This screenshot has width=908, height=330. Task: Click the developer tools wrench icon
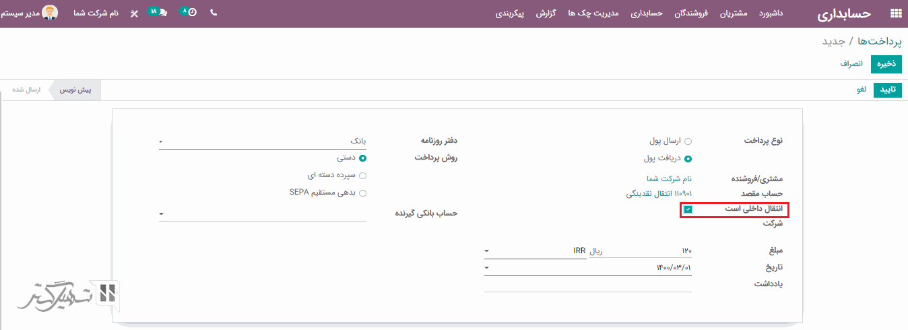(133, 13)
